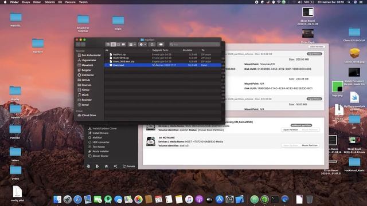Image resolution: width=367 pixels, height=206 pixels.
Task: Open the Pencere menu
Action: (70, 2)
